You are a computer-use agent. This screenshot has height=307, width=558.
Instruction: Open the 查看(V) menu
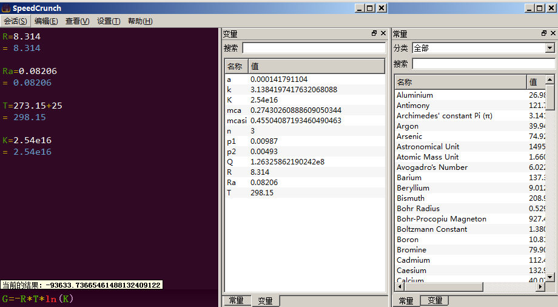[x=78, y=21]
